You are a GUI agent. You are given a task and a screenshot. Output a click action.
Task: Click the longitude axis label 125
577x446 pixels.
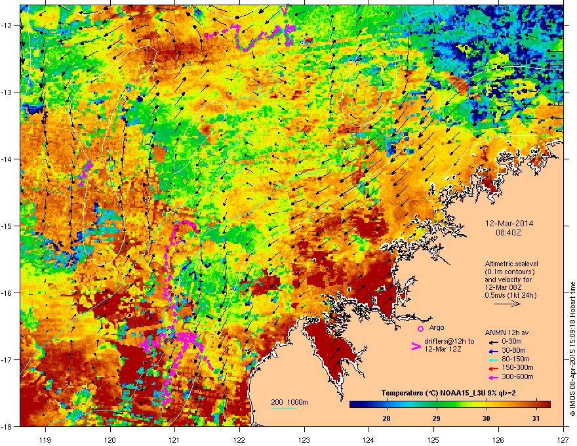point(433,439)
